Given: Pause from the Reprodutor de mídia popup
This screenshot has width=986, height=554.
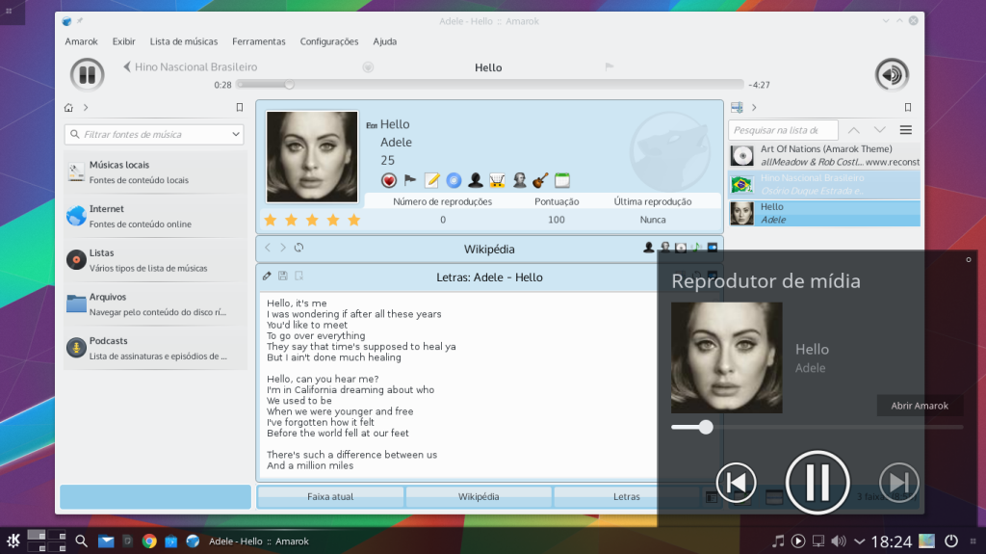Looking at the screenshot, I should (x=817, y=483).
